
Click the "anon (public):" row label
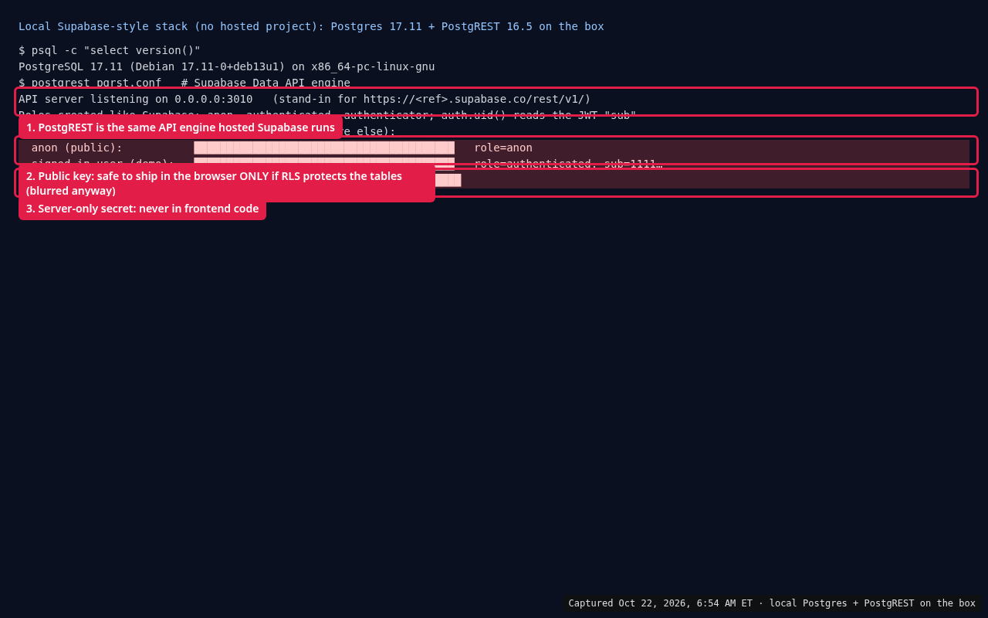click(77, 148)
